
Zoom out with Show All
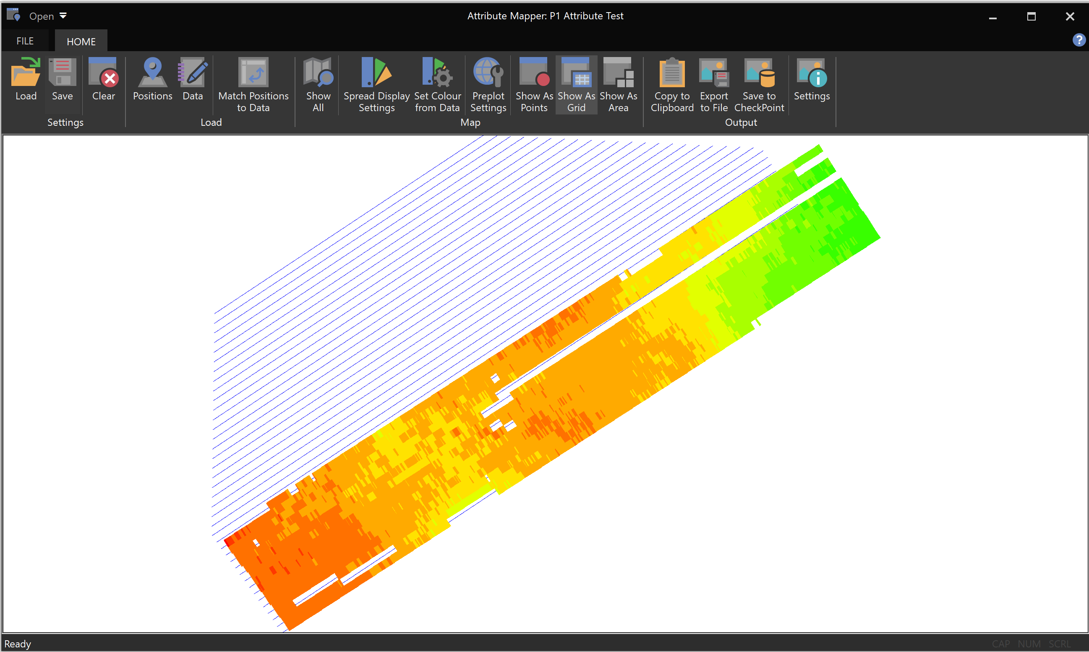coord(318,85)
